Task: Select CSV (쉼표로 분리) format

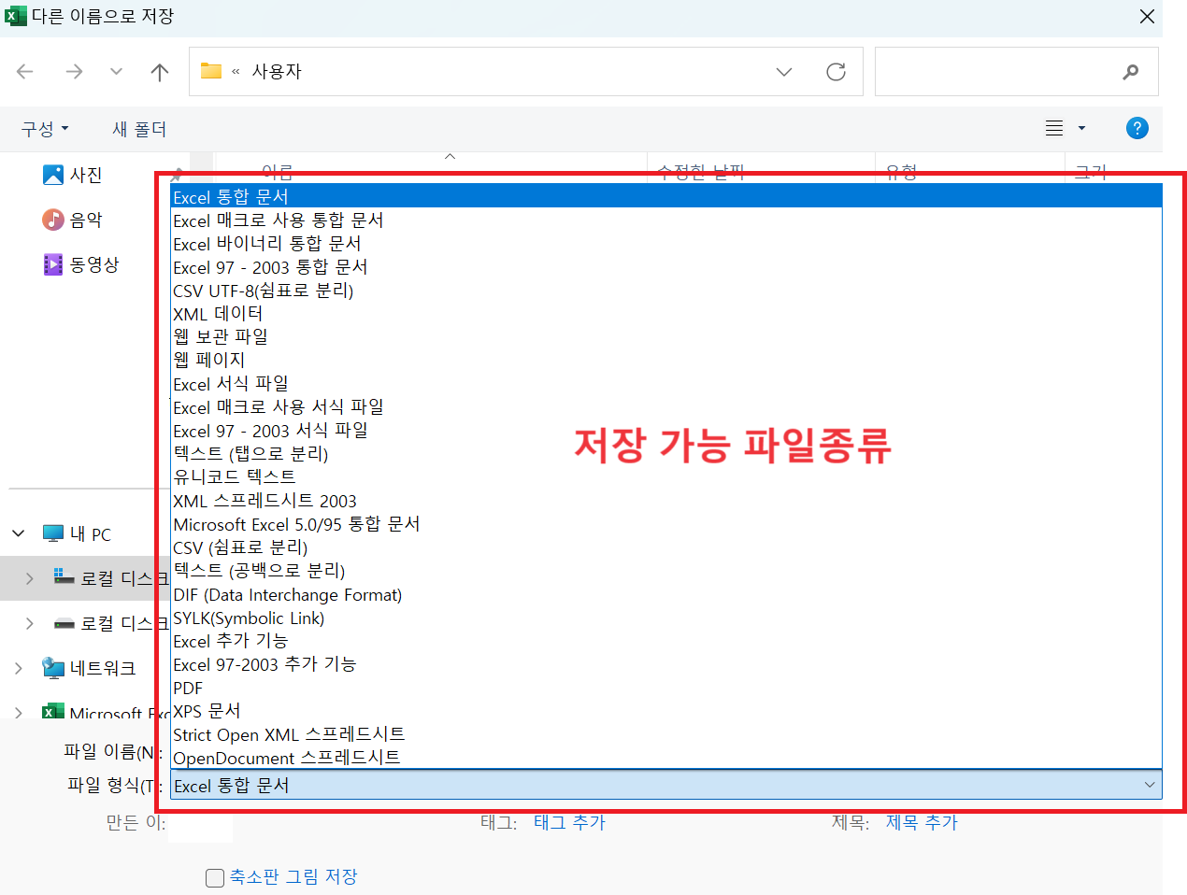Action: pos(666,547)
